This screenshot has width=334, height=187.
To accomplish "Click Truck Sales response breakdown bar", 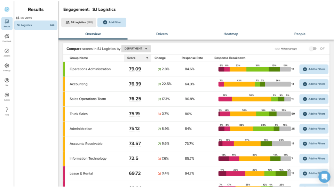I will pos(255,114).
